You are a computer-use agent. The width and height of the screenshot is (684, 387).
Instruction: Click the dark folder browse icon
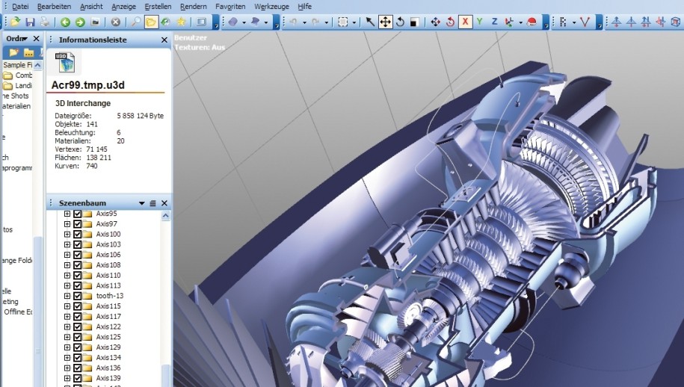[95, 22]
